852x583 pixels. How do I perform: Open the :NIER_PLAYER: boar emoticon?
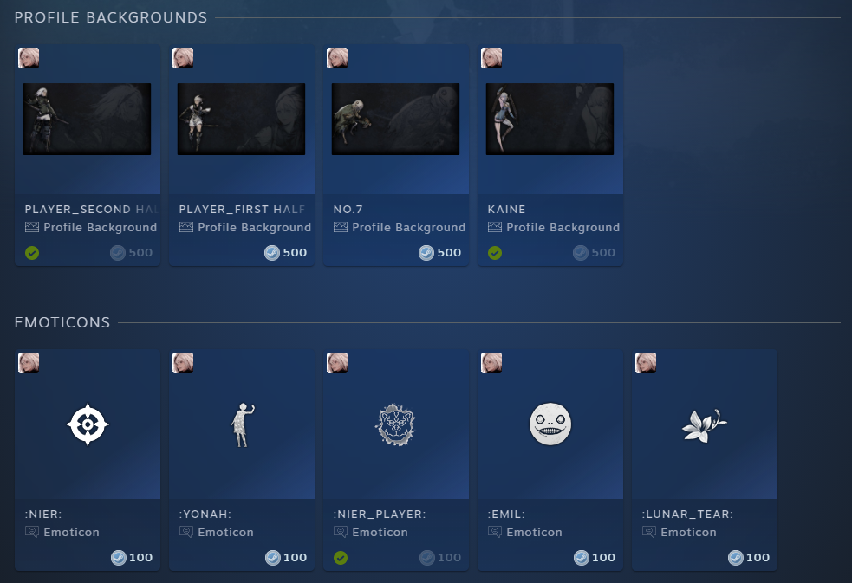[395, 424]
